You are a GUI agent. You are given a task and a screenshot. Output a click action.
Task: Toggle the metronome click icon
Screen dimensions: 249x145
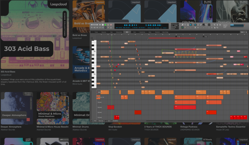[188, 25]
